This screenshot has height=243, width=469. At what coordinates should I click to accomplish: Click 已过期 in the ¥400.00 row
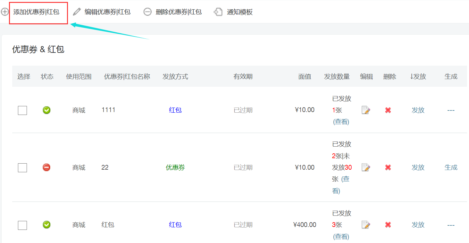click(x=243, y=225)
